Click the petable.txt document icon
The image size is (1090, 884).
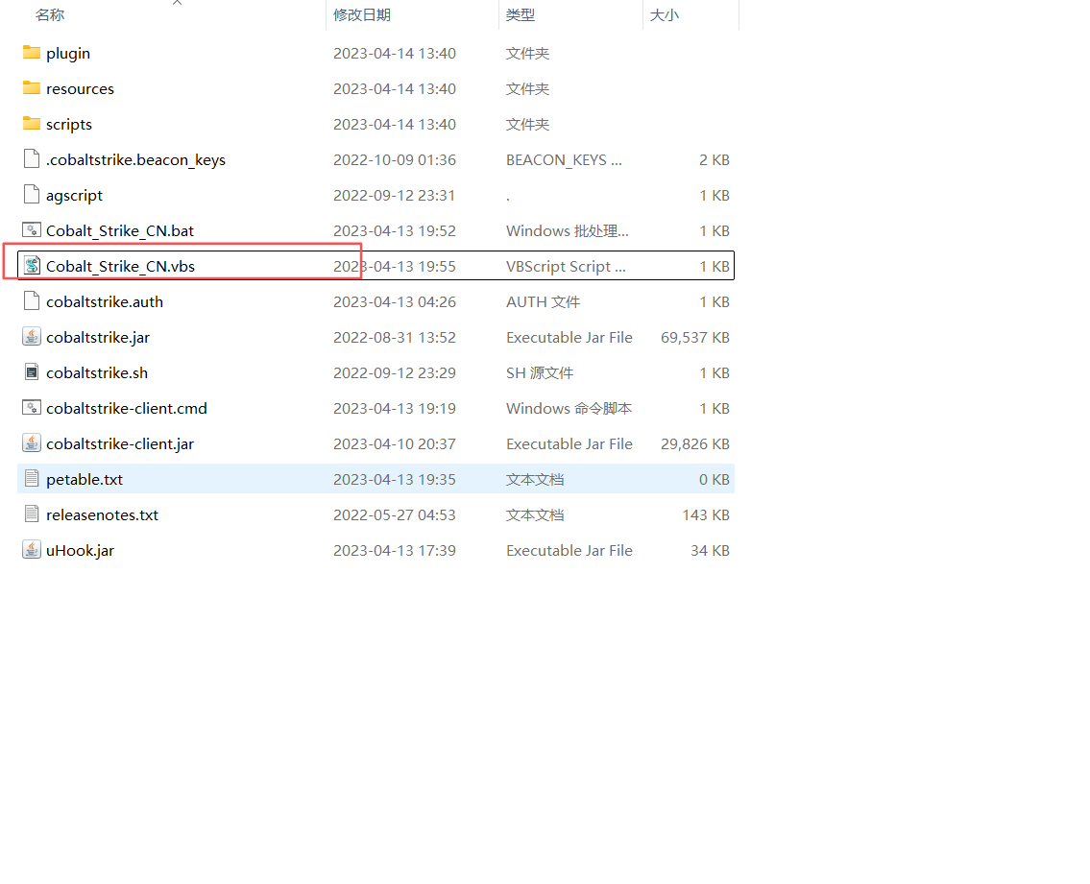(x=32, y=478)
